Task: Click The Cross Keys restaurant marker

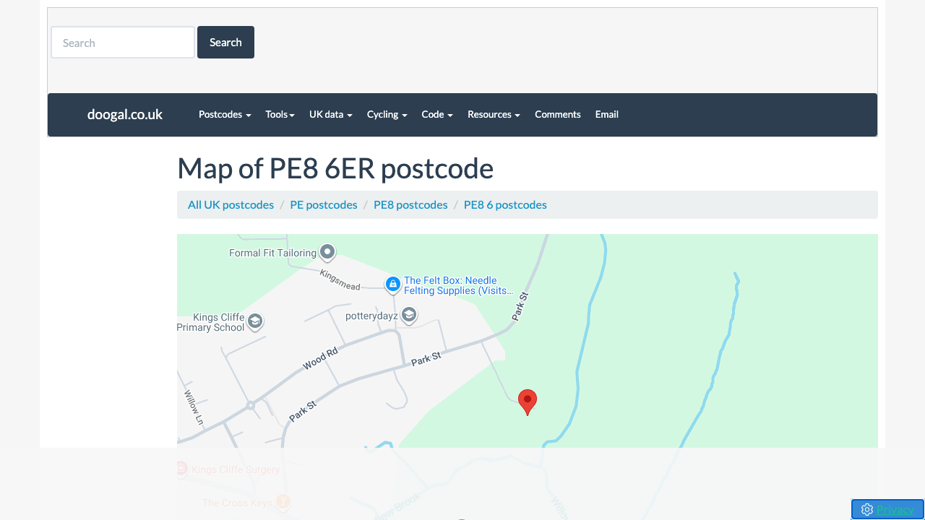Action: tap(283, 501)
